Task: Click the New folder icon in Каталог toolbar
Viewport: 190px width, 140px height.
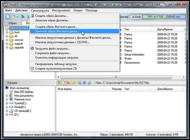Action: point(64,83)
